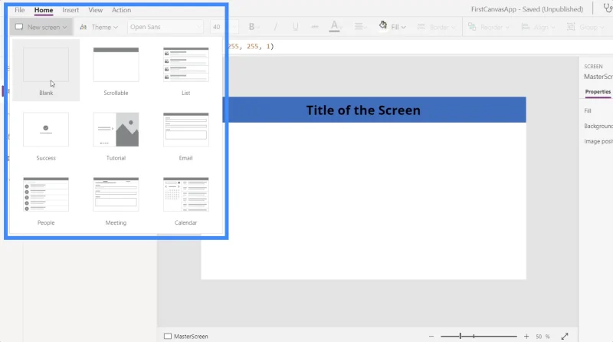Open the text alignment options
The width and height of the screenshot is (613, 342).
(359, 27)
